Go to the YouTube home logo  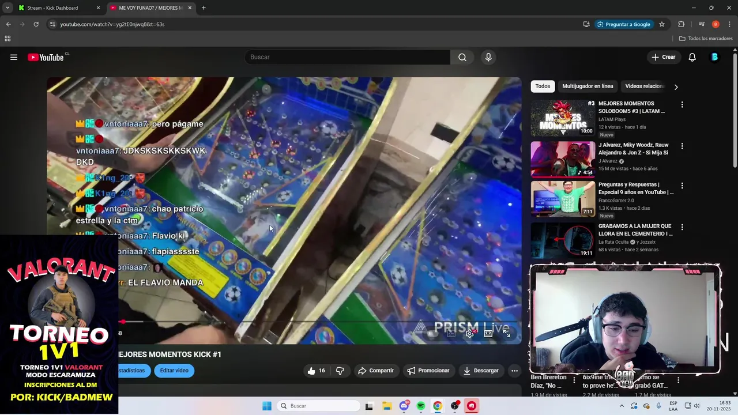point(46,57)
